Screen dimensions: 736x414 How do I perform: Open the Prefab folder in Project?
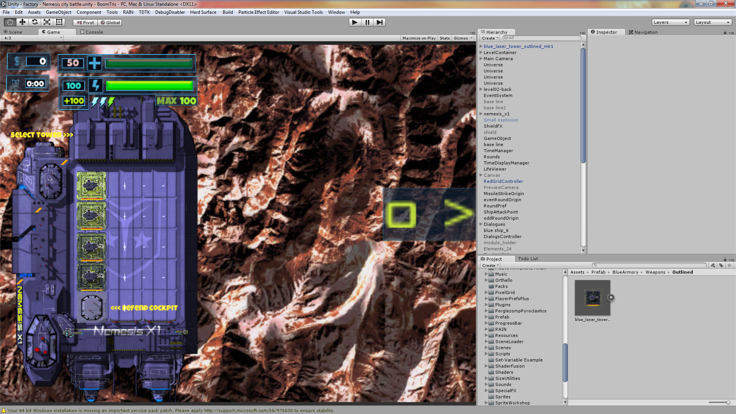click(x=502, y=317)
